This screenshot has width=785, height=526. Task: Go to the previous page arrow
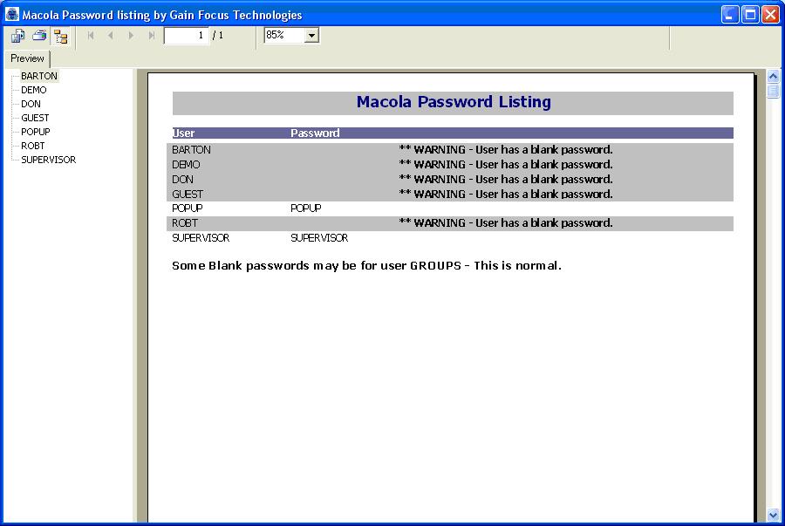pos(111,36)
